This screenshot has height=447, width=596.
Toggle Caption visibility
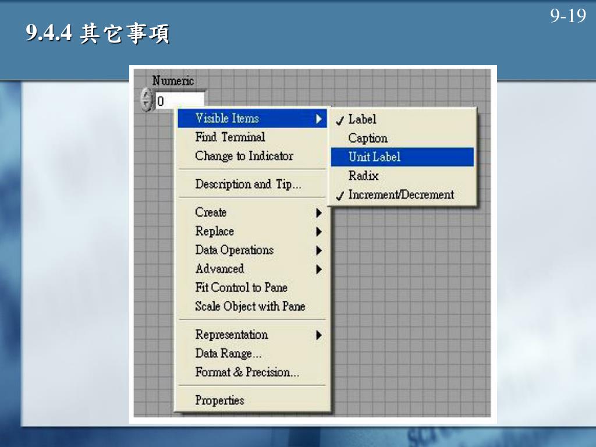pyautogui.click(x=403, y=139)
